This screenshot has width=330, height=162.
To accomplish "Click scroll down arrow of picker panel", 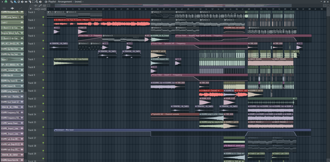I will 26,161.
